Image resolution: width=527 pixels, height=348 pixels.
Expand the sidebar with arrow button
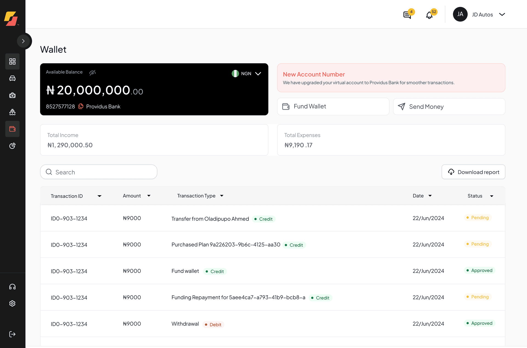pos(24,41)
